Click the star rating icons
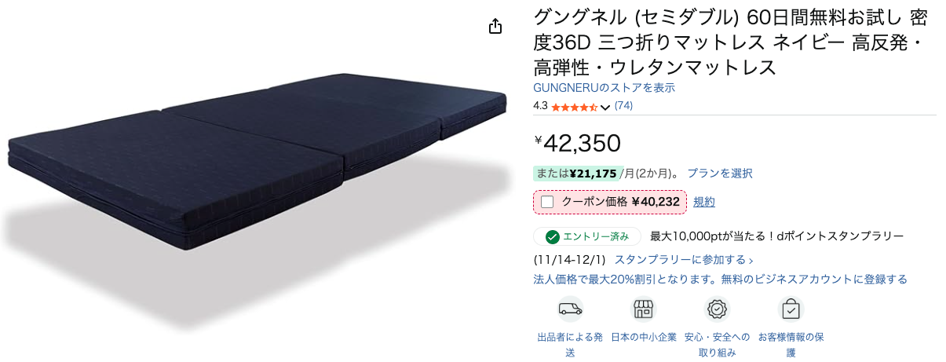946x362 pixels. point(575,106)
